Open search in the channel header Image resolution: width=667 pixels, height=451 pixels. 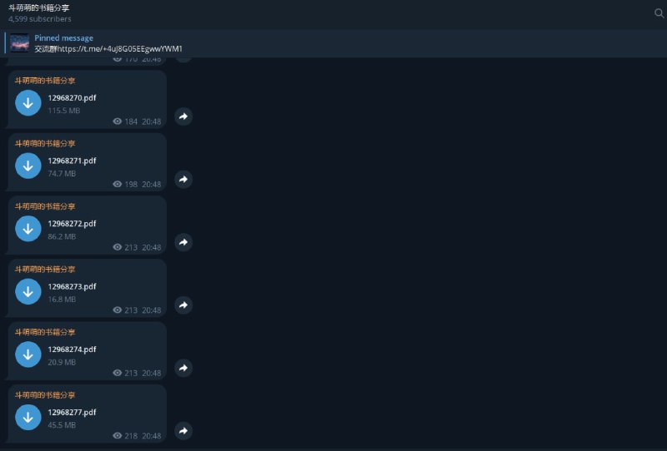(659, 12)
